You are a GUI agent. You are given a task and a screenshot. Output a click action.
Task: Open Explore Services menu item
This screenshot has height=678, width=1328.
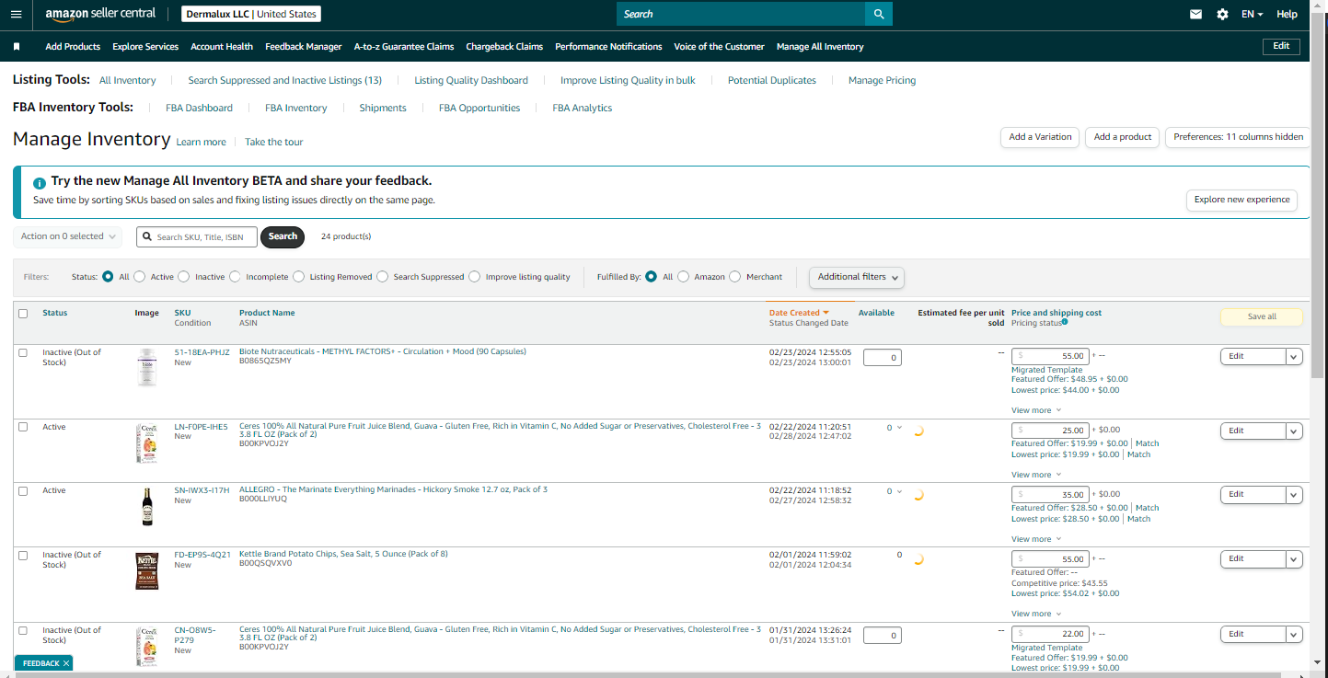pyautogui.click(x=145, y=46)
